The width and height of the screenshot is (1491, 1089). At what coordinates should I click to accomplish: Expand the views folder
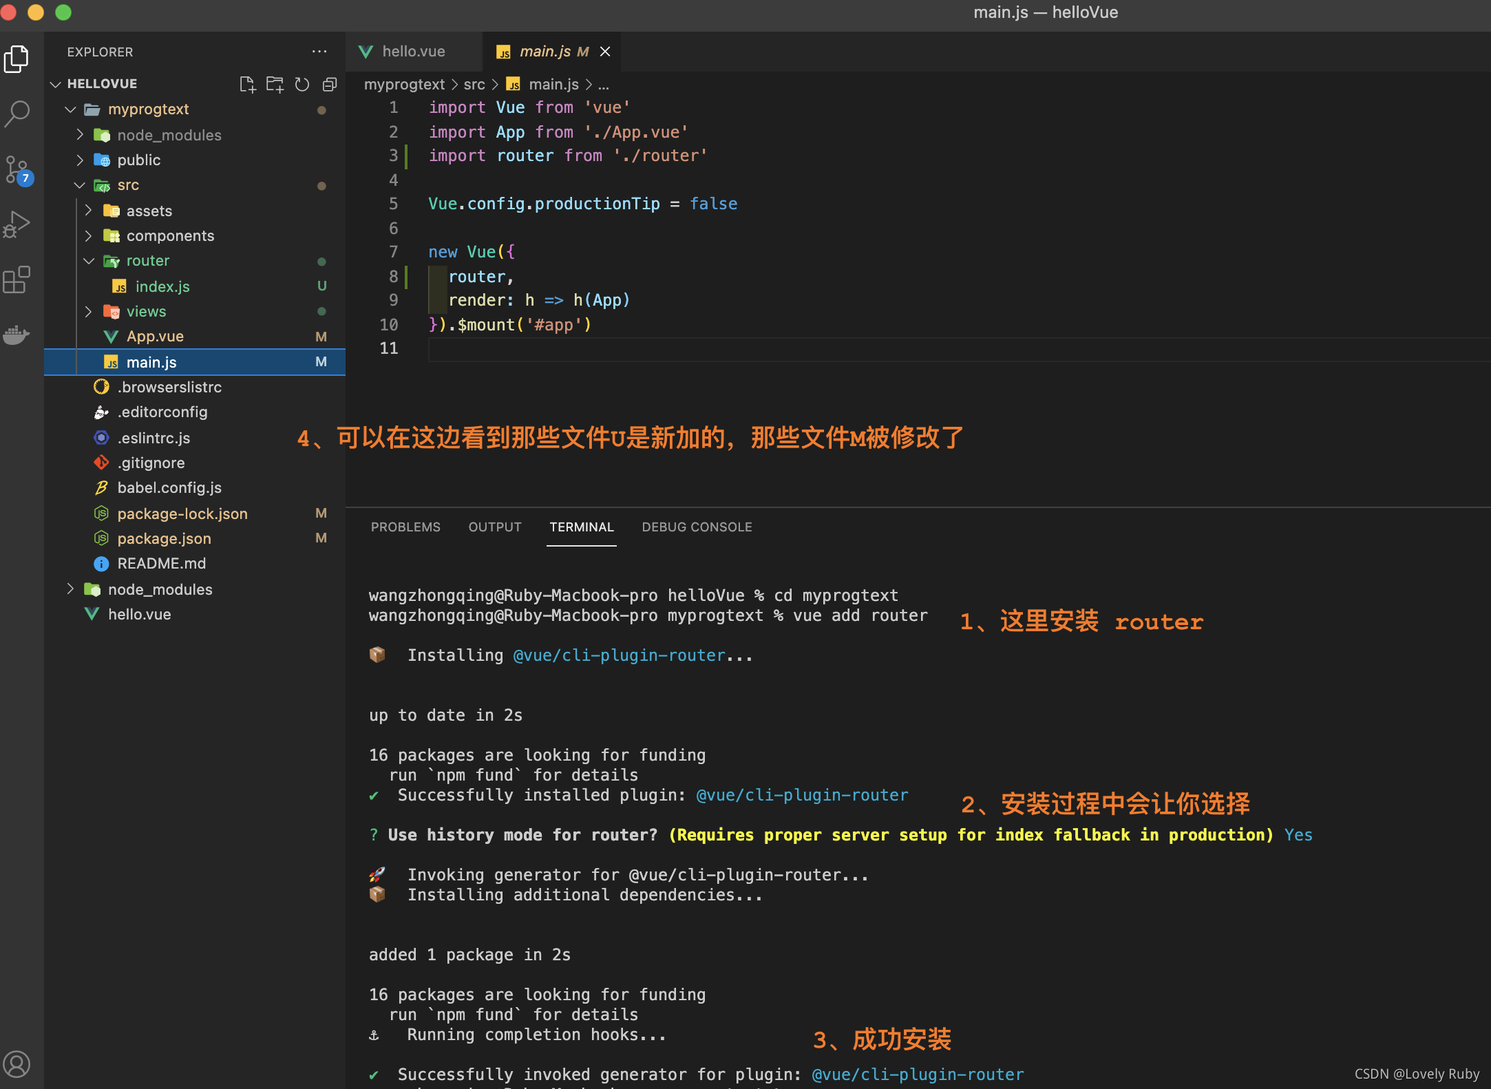point(145,312)
